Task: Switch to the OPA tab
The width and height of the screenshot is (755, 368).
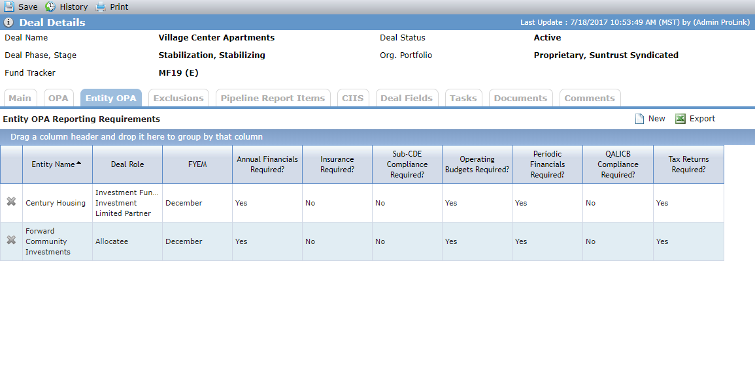Action: pos(59,98)
